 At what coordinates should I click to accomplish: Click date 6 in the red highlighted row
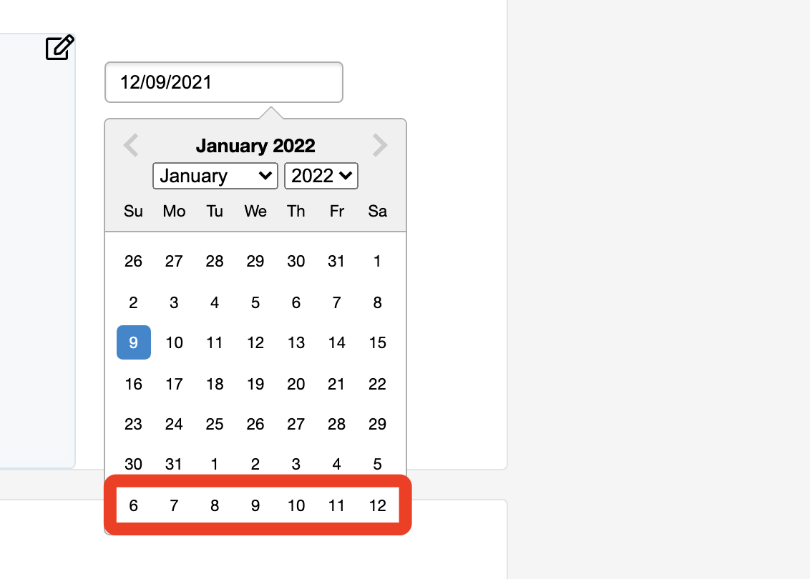tap(133, 505)
